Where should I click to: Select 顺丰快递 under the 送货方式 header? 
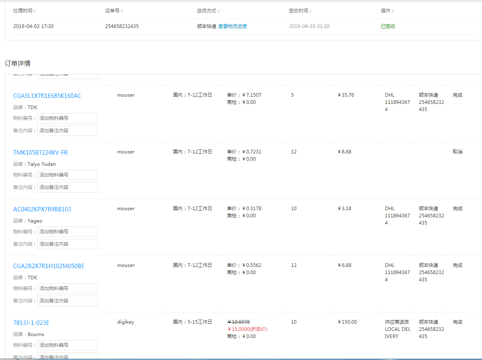click(x=207, y=26)
